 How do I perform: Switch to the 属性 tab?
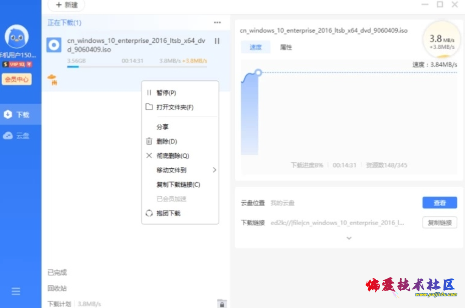(x=286, y=47)
